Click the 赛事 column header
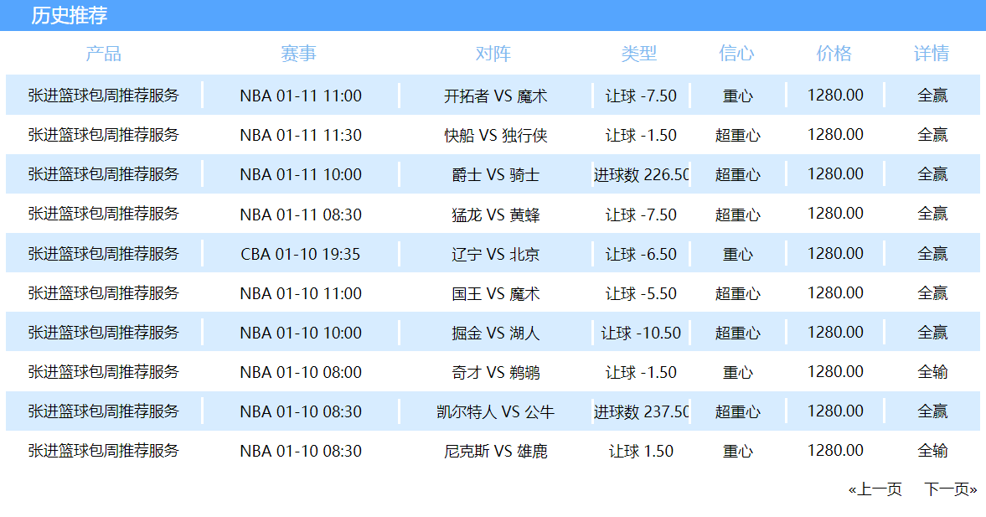The width and height of the screenshot is (986, 517). (299, 54)
